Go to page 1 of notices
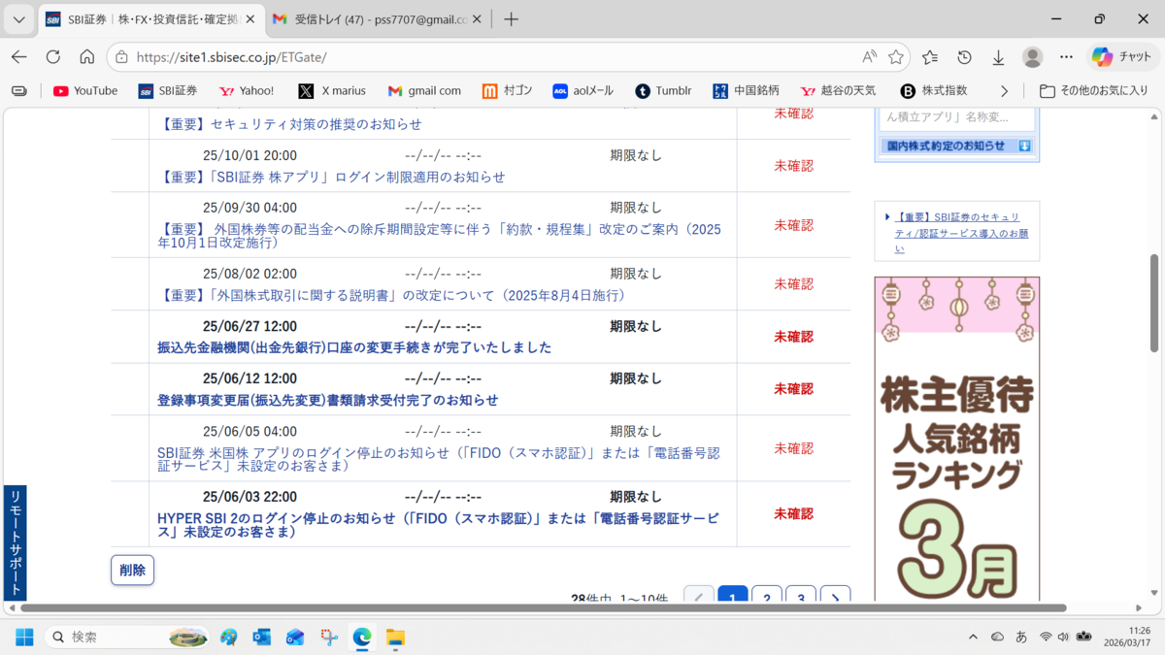 pos(733,593)
